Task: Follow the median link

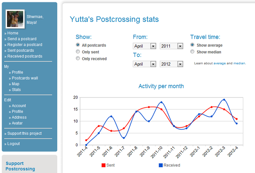Action: pyautogui.click(x=239, y=63)
